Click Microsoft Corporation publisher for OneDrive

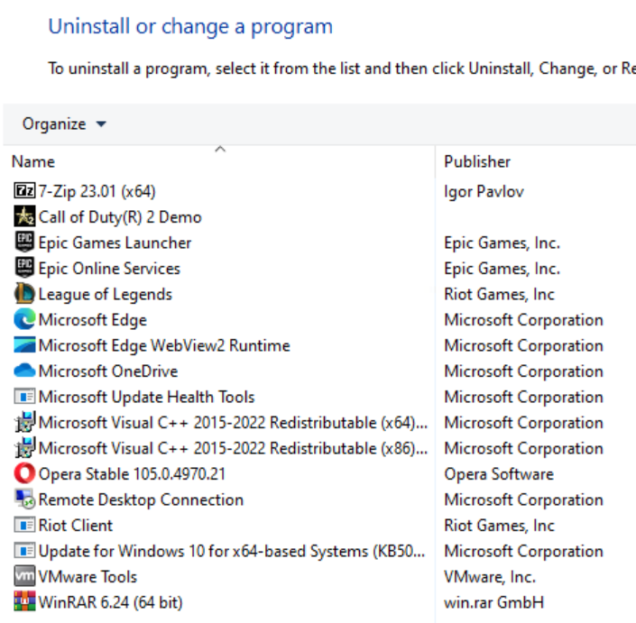coord(523,371)
